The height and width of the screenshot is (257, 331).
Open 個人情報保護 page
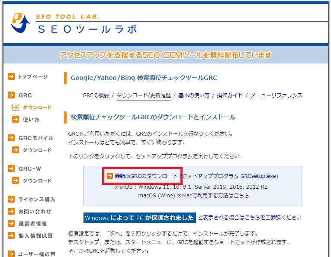[35, 235]
